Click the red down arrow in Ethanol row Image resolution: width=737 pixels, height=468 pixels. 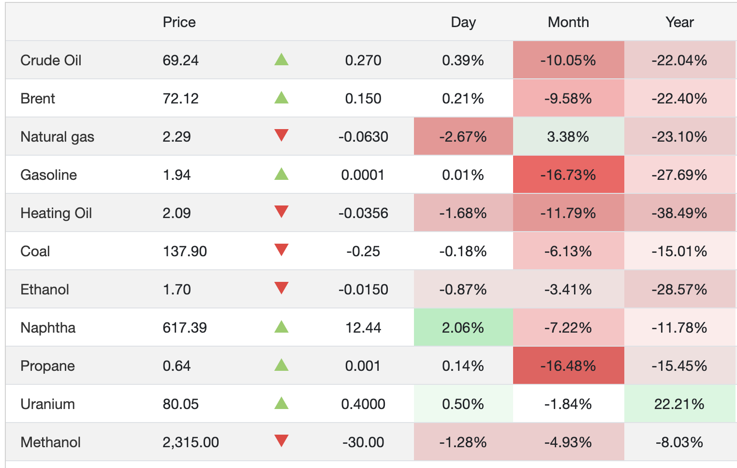pos(281,288)
